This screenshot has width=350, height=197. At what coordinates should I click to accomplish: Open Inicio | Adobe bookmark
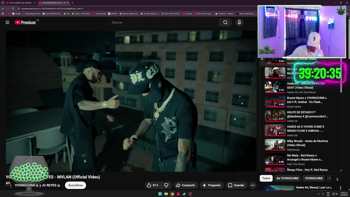pyautogui.click(x=99, y=13)
